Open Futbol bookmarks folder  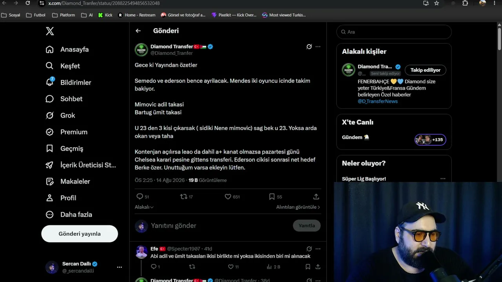point(36,15)
